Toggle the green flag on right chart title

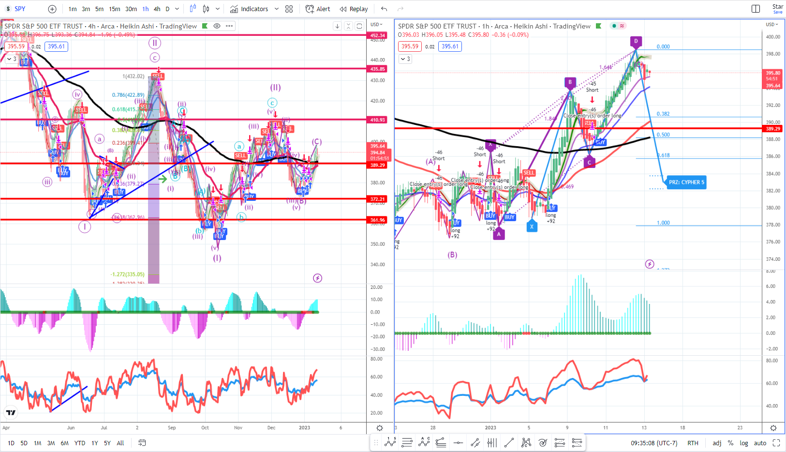(599, 26)
